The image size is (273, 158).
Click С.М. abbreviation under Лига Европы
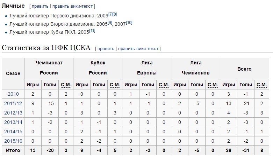coord(164,85)
